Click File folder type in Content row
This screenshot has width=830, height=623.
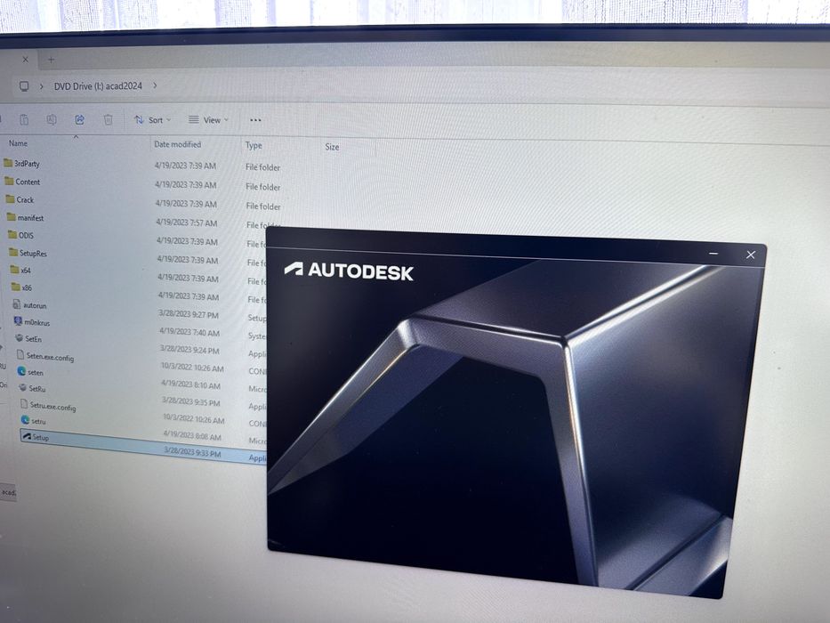pos(263,187)
